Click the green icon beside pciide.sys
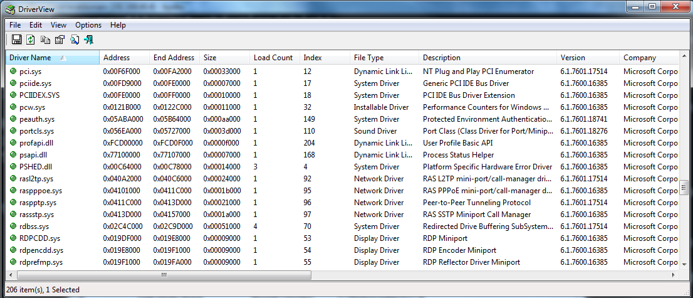This screenshot has width=693, height=298. [x=13, y=83]
